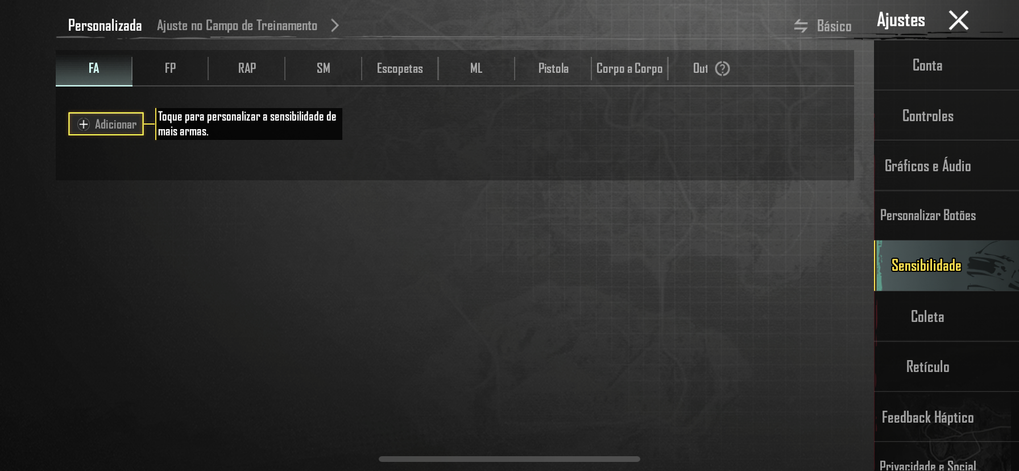
Task: Open the RAP weapon tab
Action: 247,68
